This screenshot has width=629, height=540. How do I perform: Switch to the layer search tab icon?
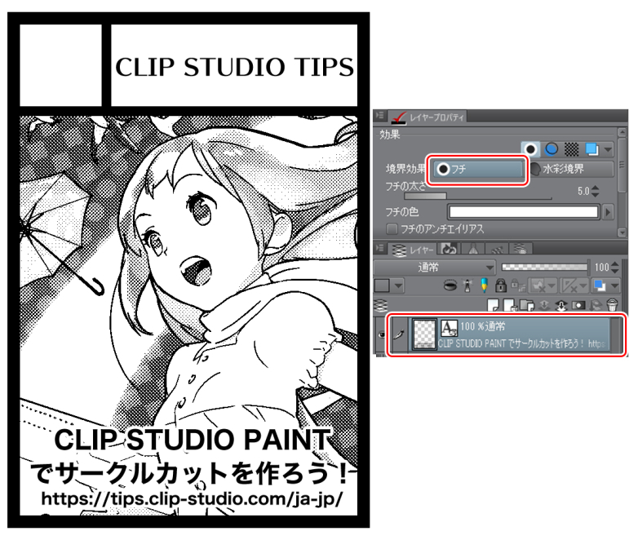[449, 249]
